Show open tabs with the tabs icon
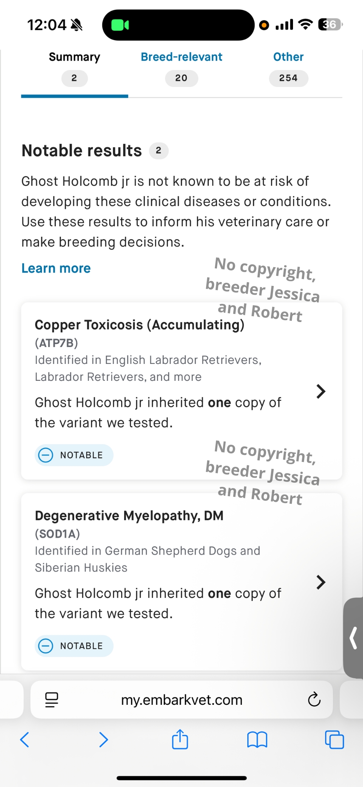 334,739
